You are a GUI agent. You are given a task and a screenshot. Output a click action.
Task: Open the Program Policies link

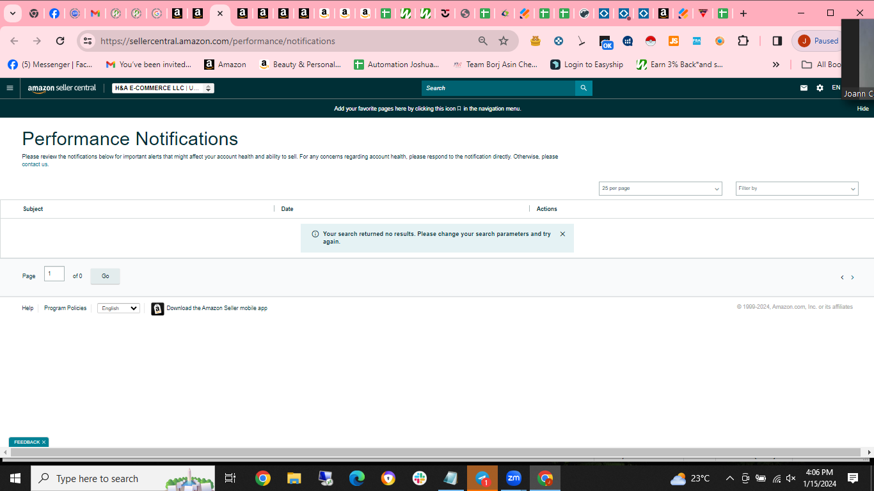click(x=65, y=308)
